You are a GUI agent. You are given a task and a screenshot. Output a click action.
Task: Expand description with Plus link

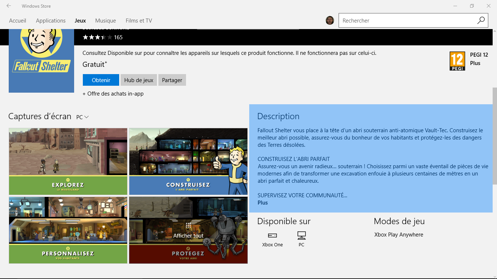[x=263, y=203]
